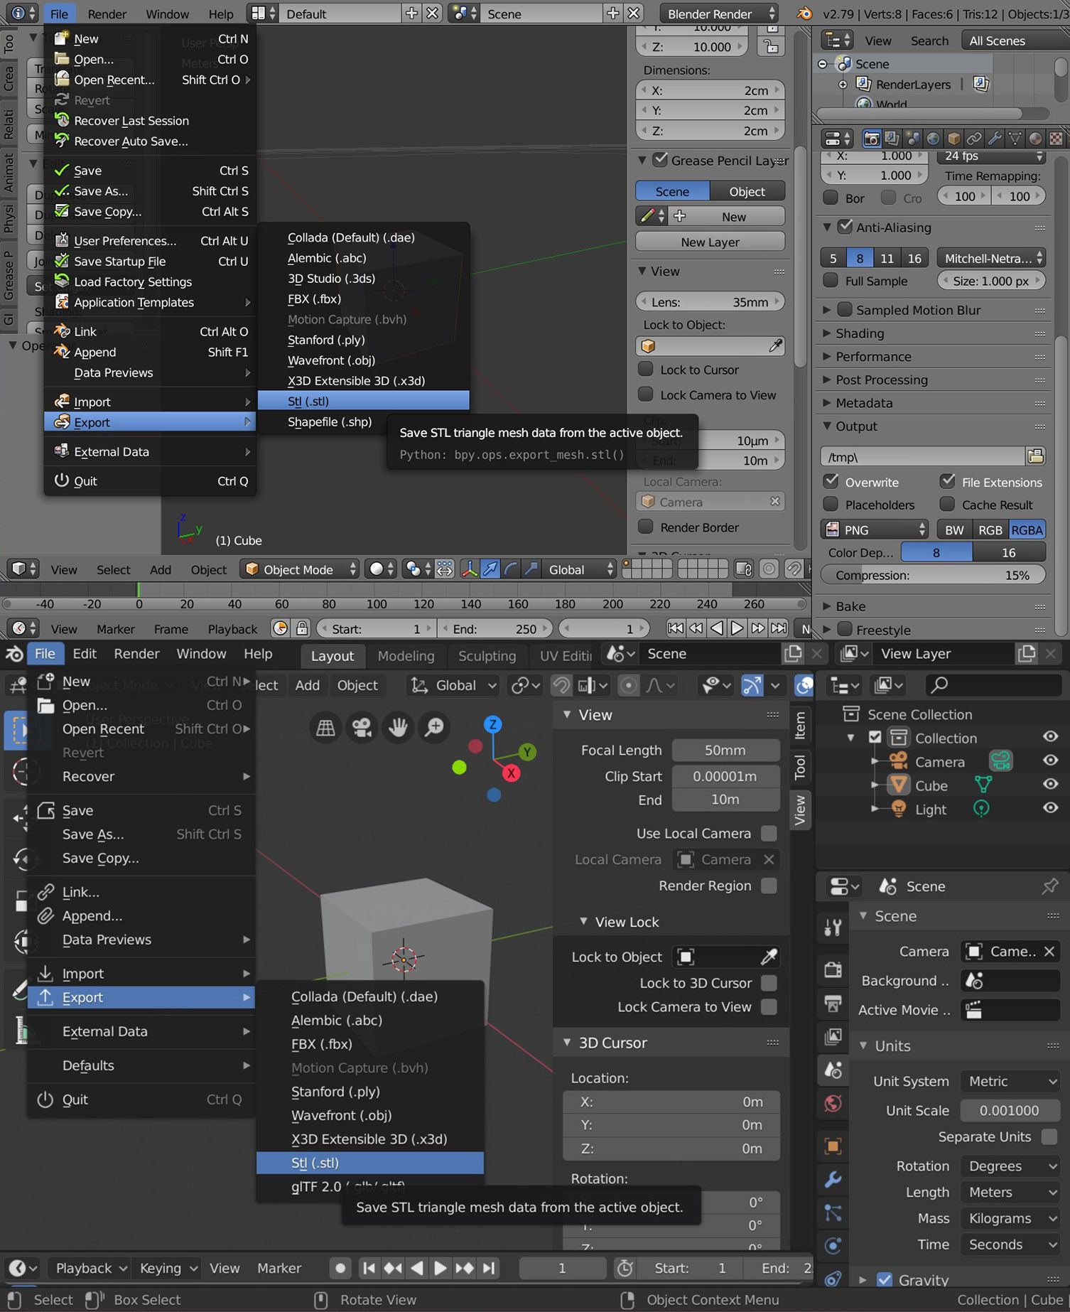Uncheck the Overwrite checkbox in Output
This screenshot has height=1312, width=1070.
point(830,481)
